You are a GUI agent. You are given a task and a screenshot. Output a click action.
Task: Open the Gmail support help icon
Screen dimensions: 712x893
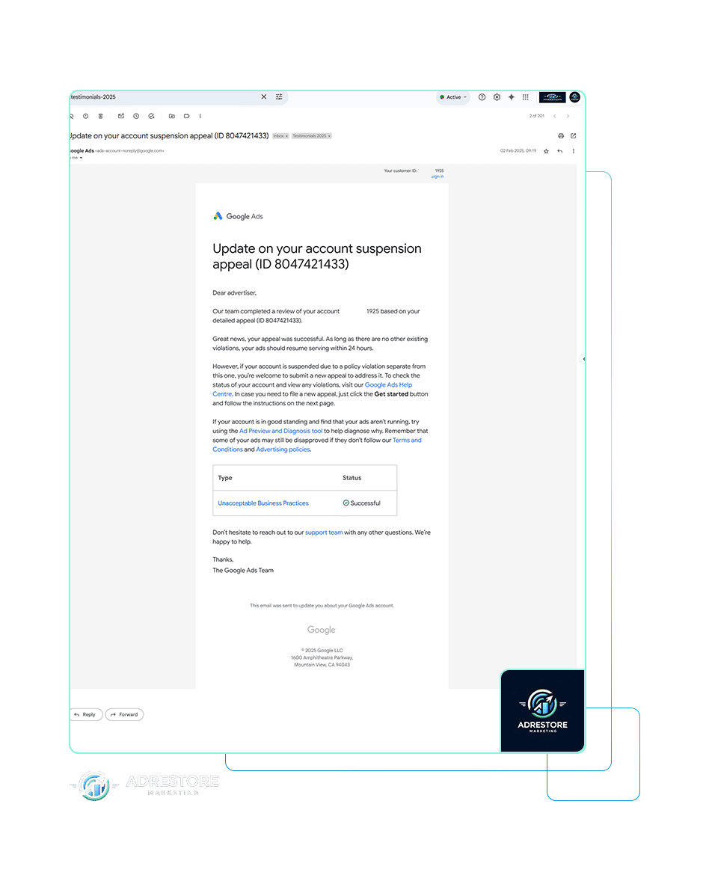[x=482, y=97]
